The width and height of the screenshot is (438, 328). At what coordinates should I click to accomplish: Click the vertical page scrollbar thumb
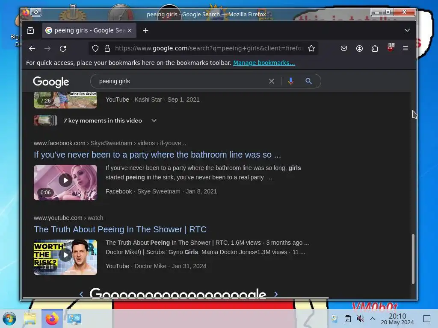tap(413, 259)
